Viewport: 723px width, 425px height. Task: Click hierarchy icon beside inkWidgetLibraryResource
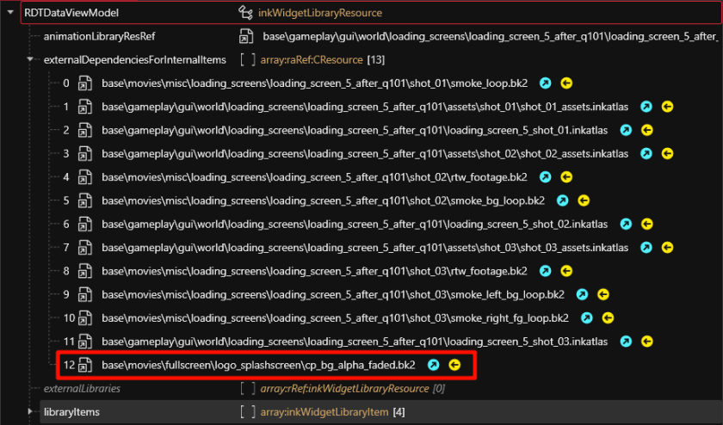[245, 13]
